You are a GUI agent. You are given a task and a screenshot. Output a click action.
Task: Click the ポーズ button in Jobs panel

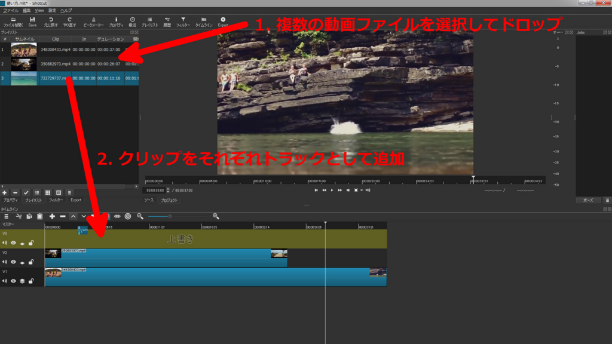(588, 200)
